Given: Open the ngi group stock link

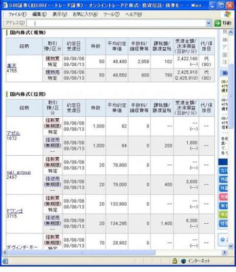Looking at the screenshot, I should [x=18, y=172].
